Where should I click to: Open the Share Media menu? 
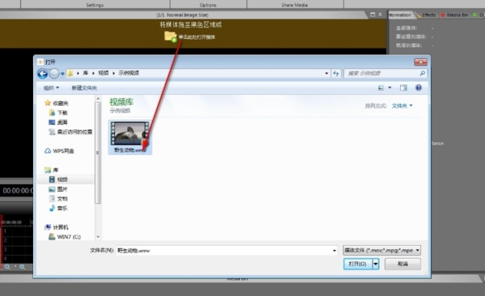point(295,5)
